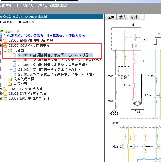The width and height of the screenshot is (161, 162).
Task: Click the 组件 components button
Action: 111,17
